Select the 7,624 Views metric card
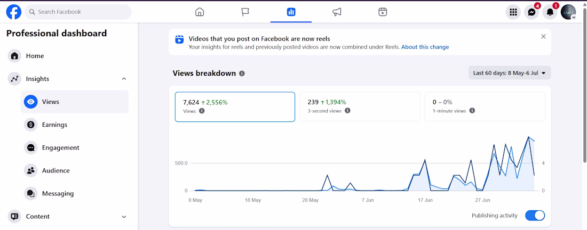This screenshot has width=587, height=230. pos(235,106)
